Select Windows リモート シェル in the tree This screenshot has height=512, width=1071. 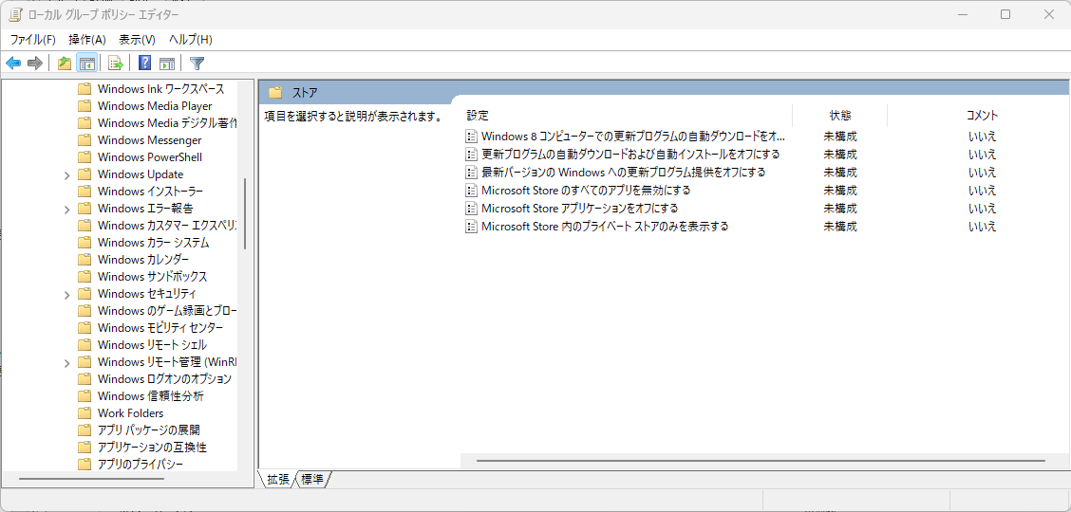pos(152,344)
